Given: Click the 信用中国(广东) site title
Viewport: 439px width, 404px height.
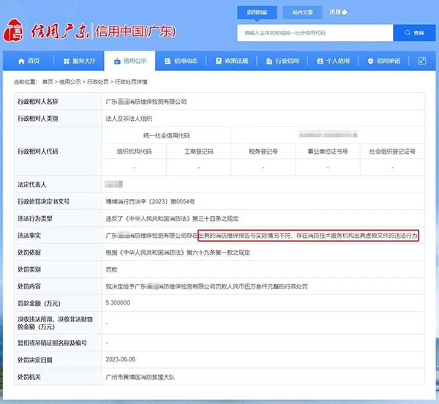Looking at the screenshot, I should (138, 32).
